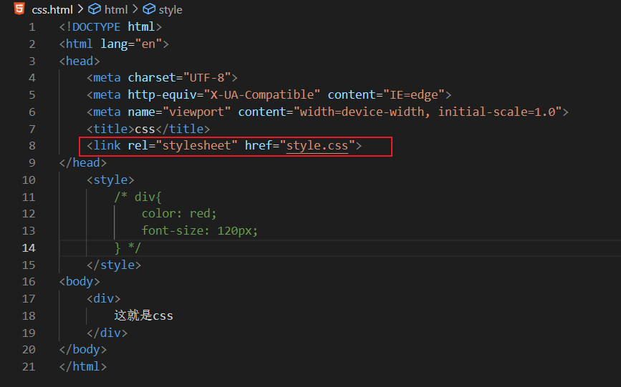621x387 pixels.
Task: Click the "IE=edge" content value
Action: (x=414, y=95)
